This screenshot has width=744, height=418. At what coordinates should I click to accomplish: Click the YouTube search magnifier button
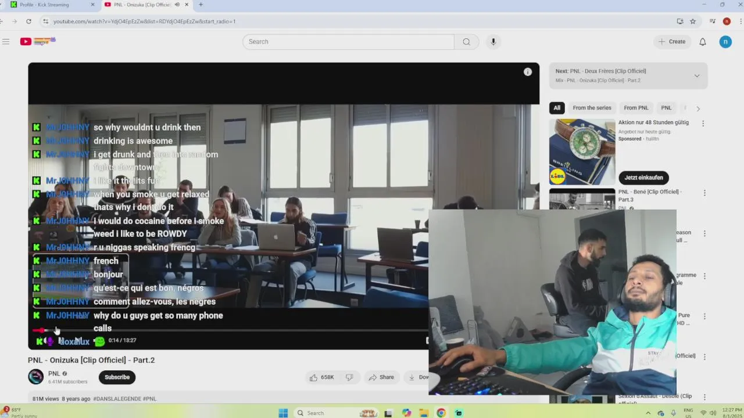(x=466, y=42)
